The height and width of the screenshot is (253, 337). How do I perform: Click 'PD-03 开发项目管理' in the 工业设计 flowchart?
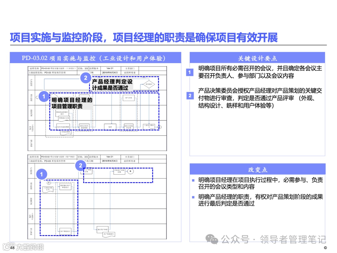pyautogui.click(x=55, y=73)
